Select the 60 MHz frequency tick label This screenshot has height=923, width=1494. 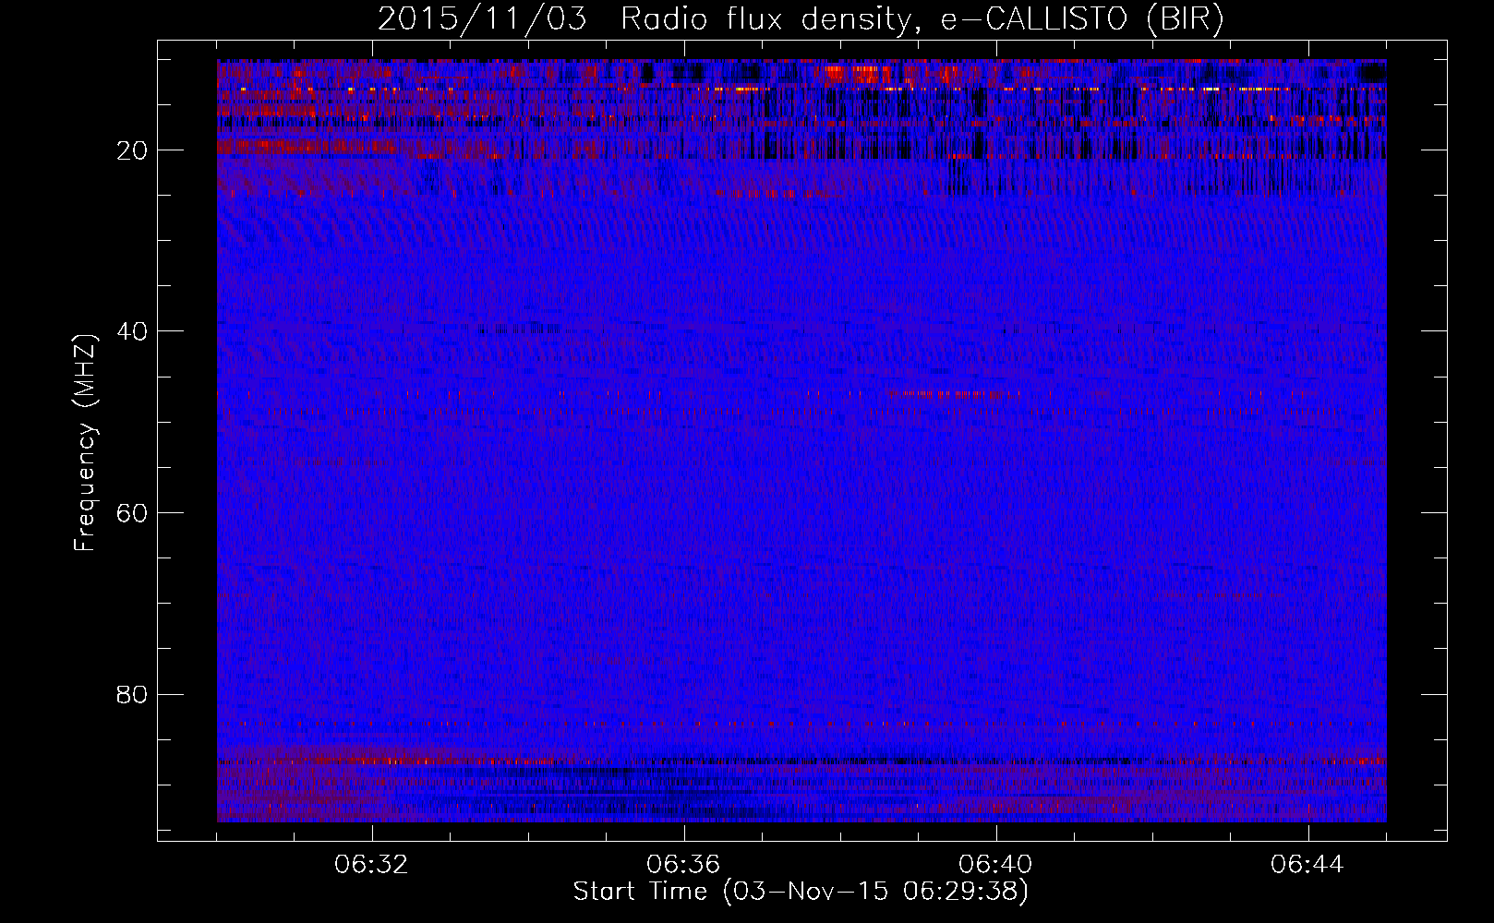[x=132, y=513]
